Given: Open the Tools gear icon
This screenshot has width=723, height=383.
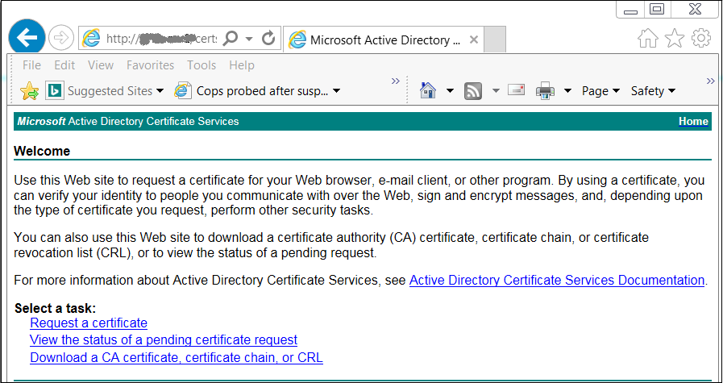Looking at the screenshot, I should pos(701,39).
